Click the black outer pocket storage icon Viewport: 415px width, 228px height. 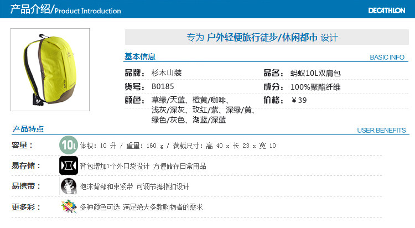[69, 165]
